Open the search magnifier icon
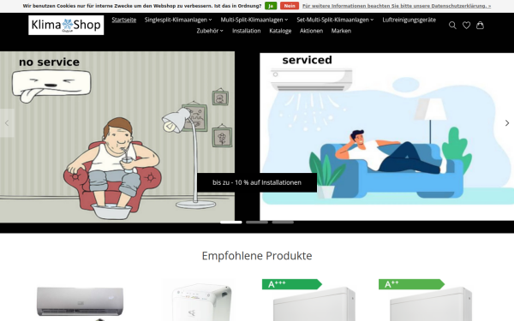This screenshot has height=321, width=514. pyautogui.click(x=452, y=25)
